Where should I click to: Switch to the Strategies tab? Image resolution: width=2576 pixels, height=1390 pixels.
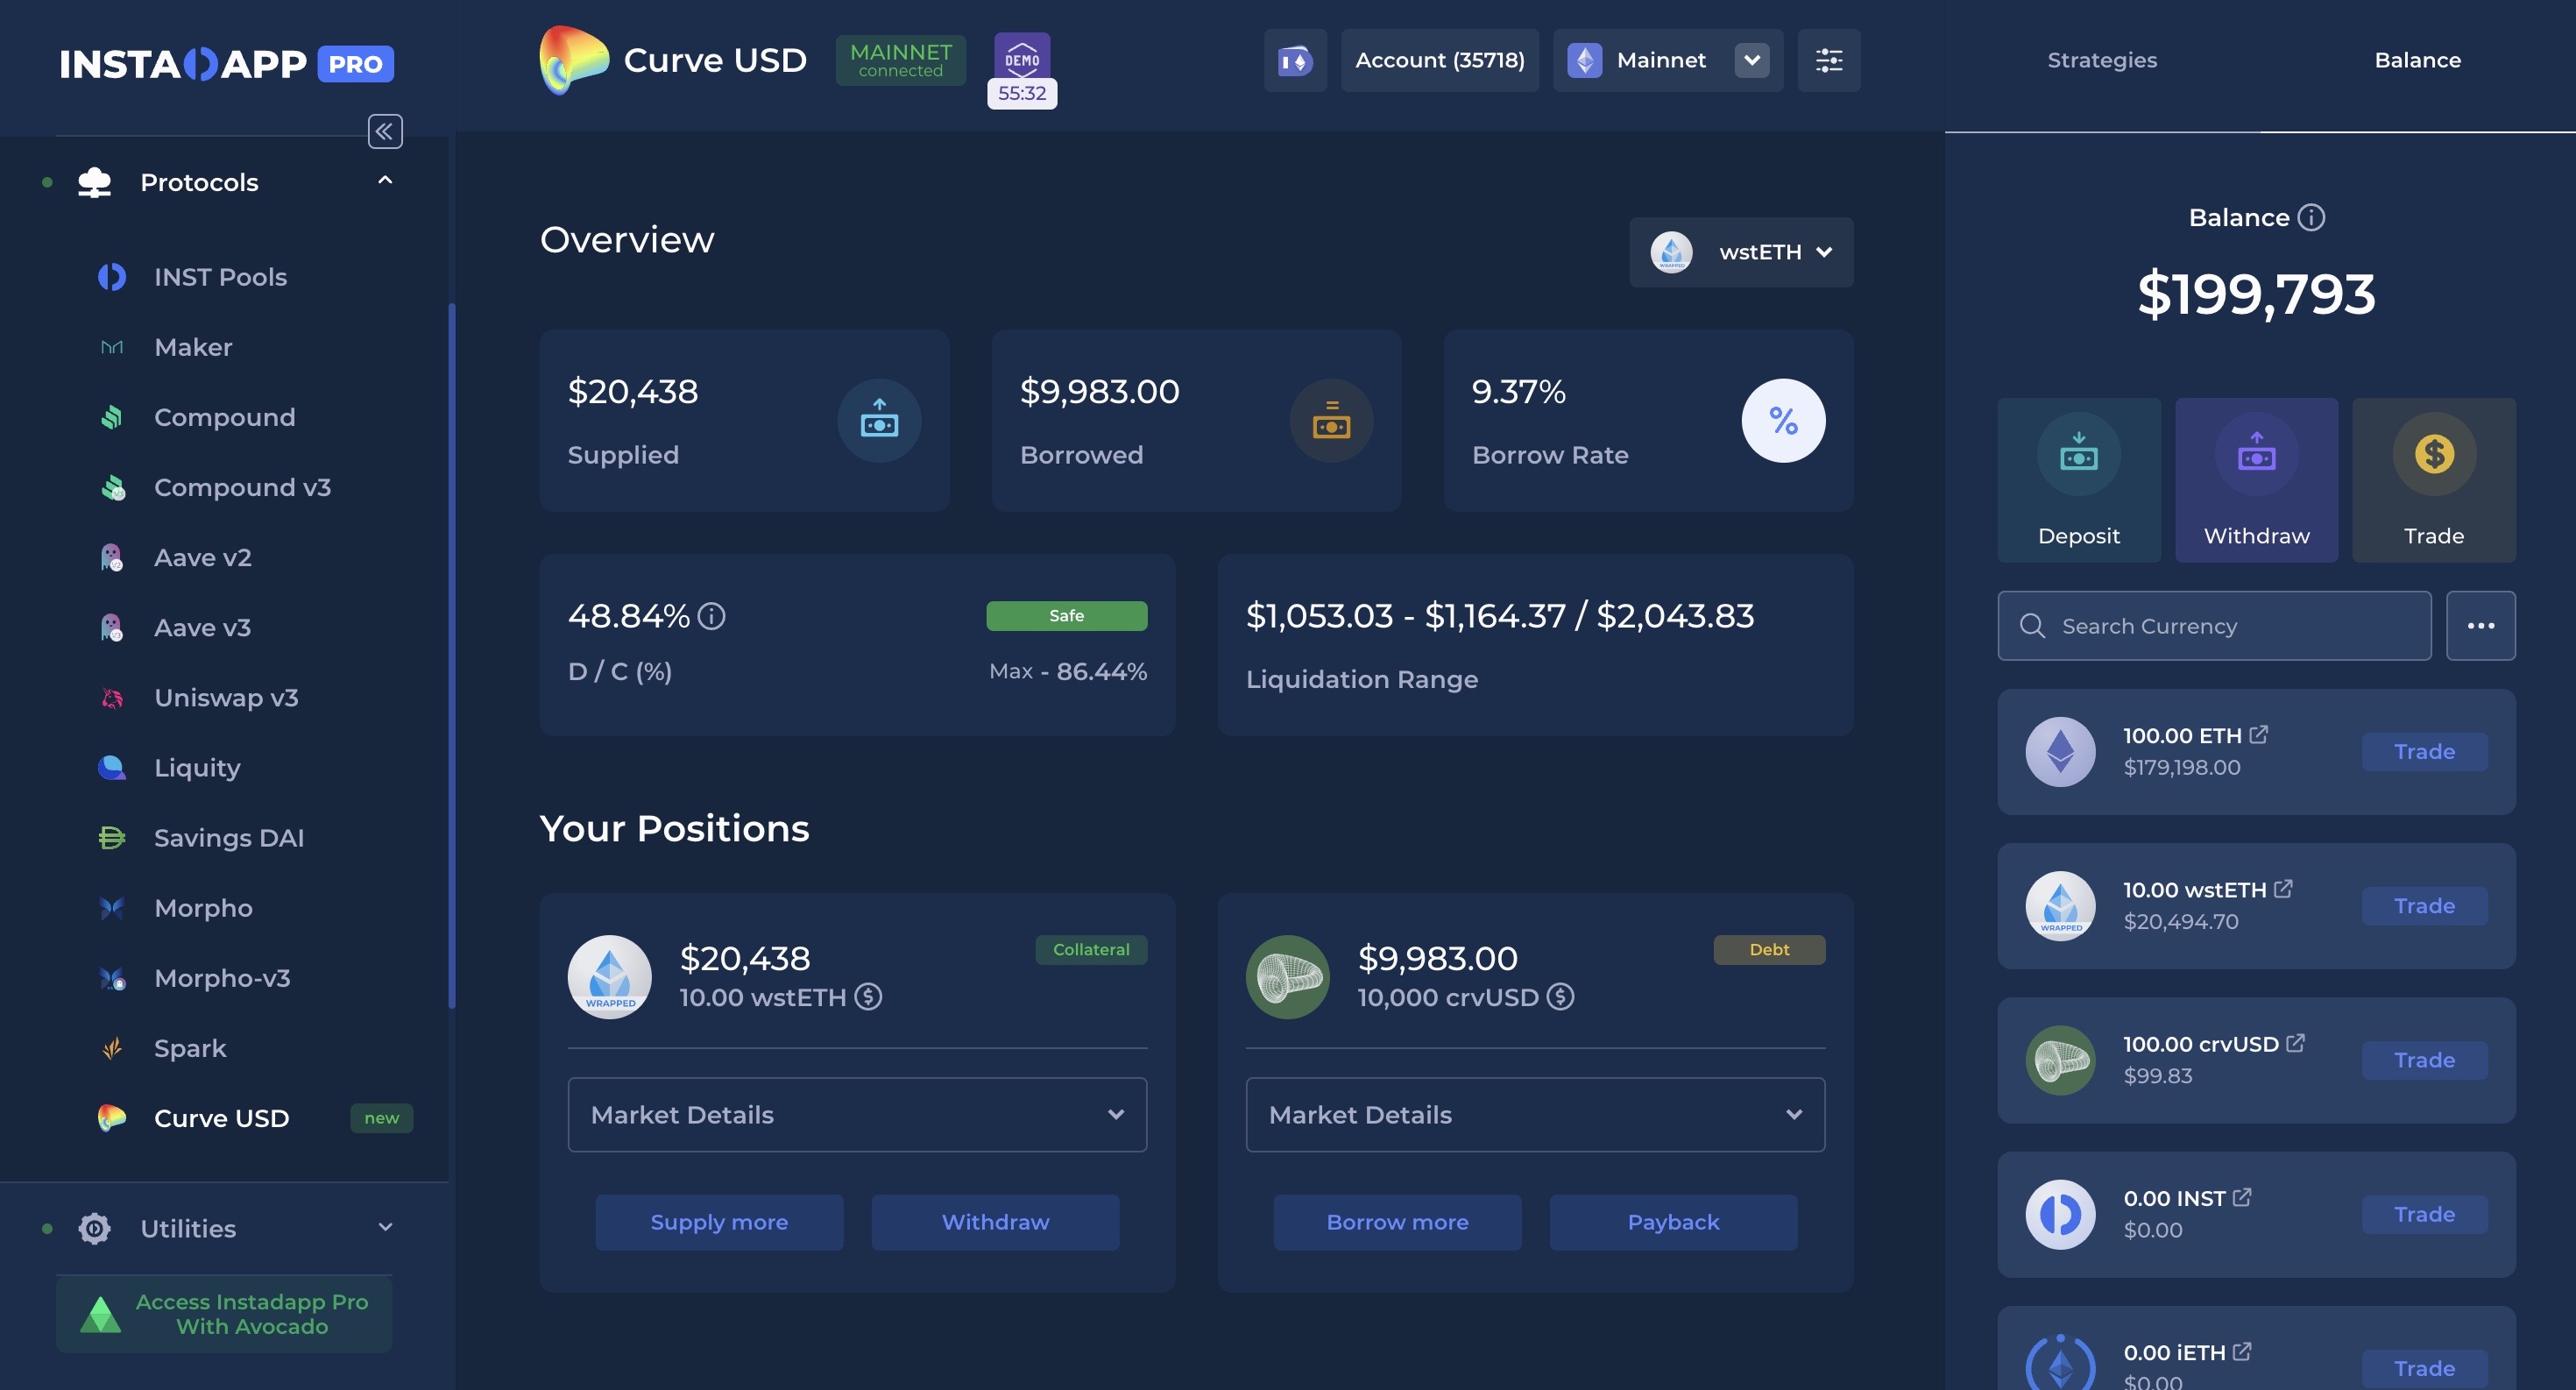(x=2101, y=60)
